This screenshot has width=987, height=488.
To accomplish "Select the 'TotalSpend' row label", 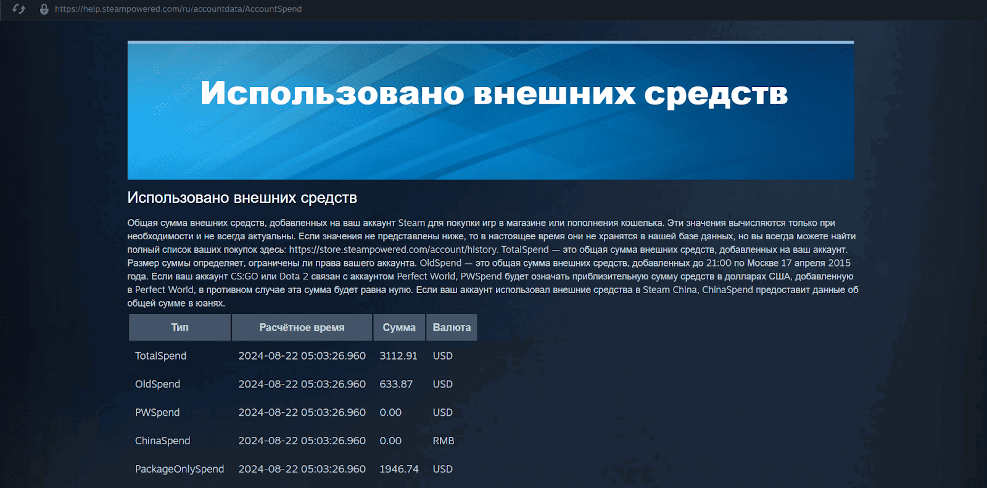I will coord(160,356).
